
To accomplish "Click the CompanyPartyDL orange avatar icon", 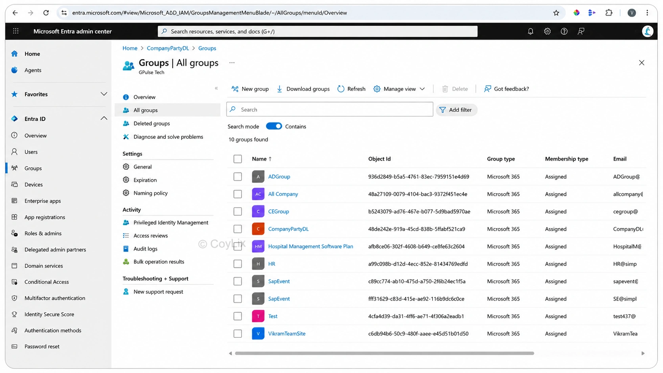I will click(258, 229).
